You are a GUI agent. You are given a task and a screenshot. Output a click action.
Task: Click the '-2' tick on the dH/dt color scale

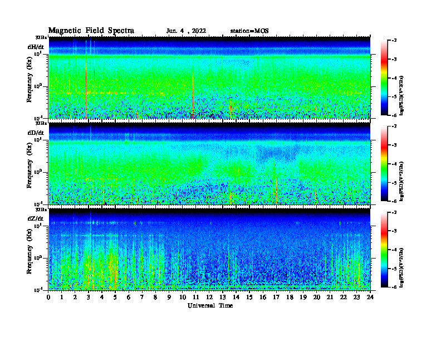coord(394,41)
